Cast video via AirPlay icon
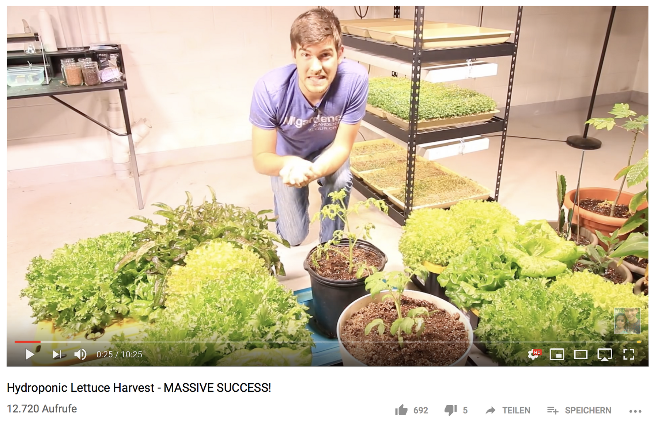The image size is (658, 426). 605,354
